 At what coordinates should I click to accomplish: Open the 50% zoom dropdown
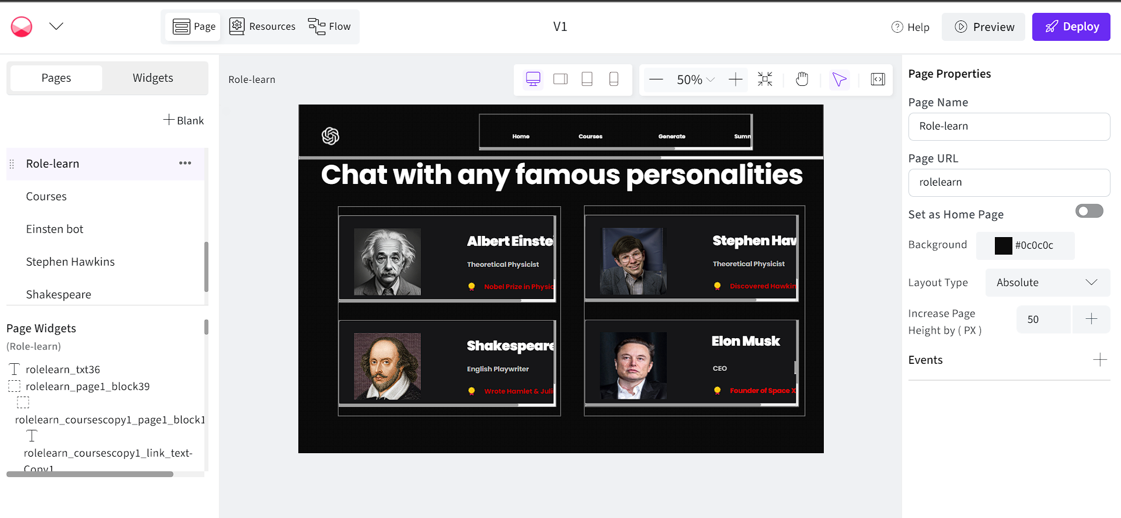tap(695, 79)
